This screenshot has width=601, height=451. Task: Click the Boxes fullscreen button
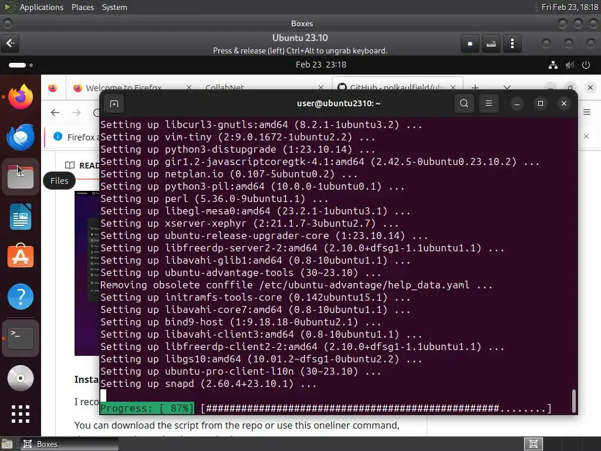click(470, 43)
